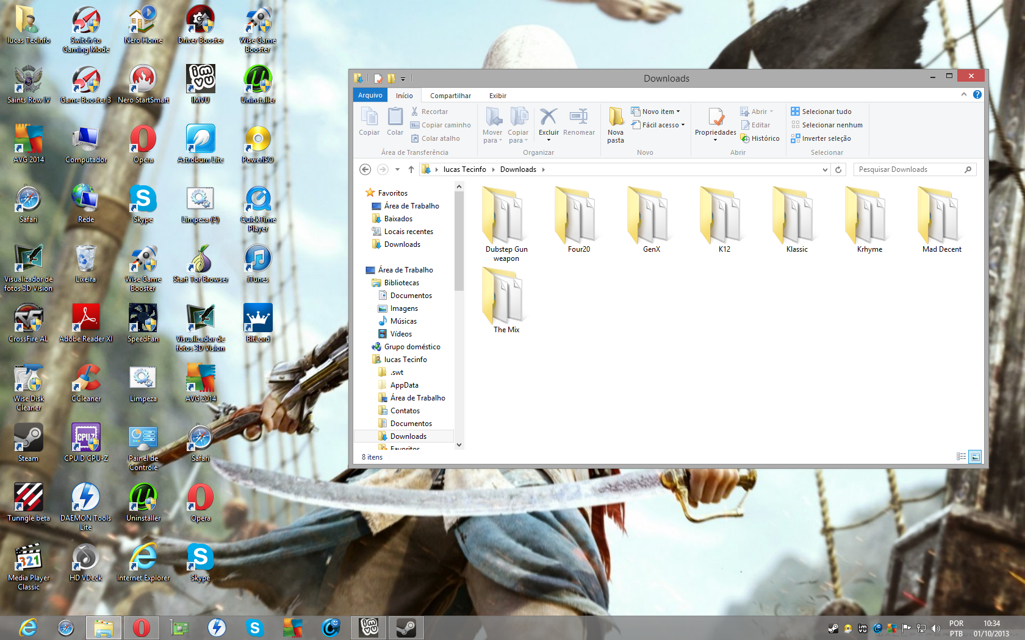Click the back navigation arrow in Explorer
Image resolution: width=1025 pixels, height=640 pixels.
coord(365,169)
